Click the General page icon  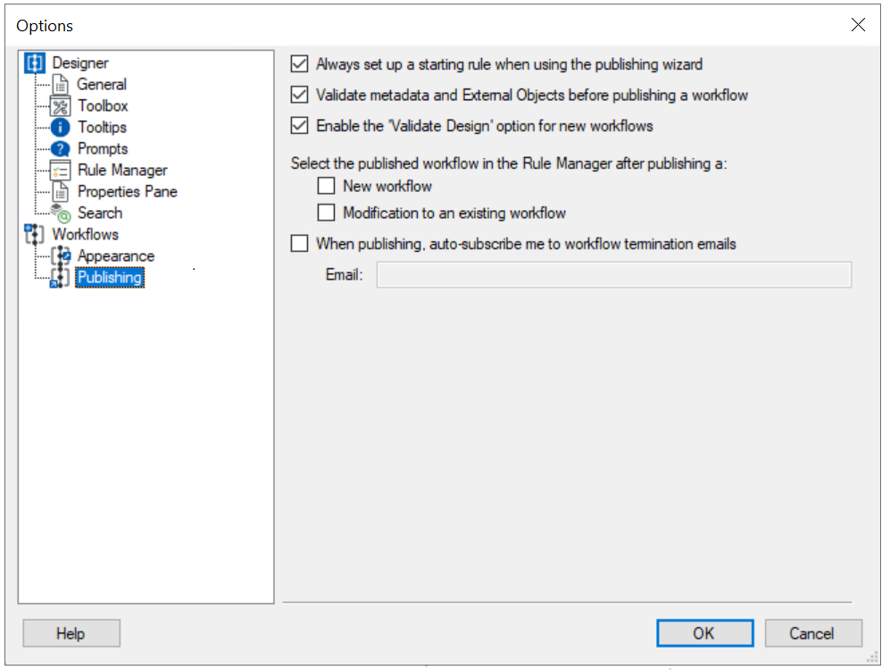[61, 85]
